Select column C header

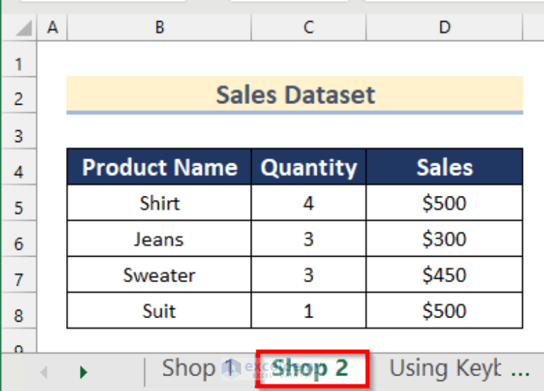(309, 28)
